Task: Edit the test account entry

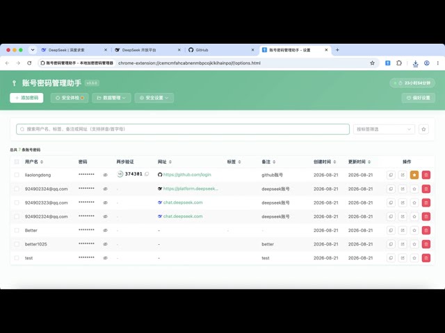Action: pos(403,258)
